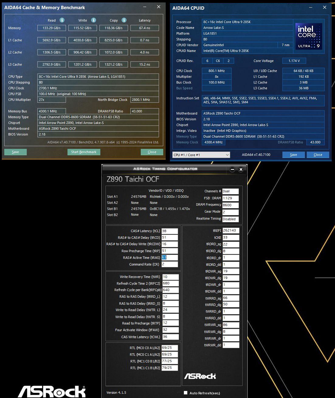Click the Intel Core Ultra 9 logo

(309, 36)
